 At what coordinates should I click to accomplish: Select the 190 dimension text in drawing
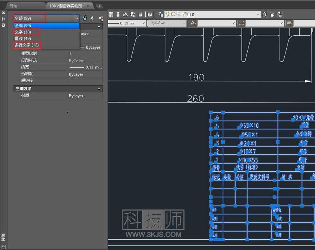coord(196,77)
